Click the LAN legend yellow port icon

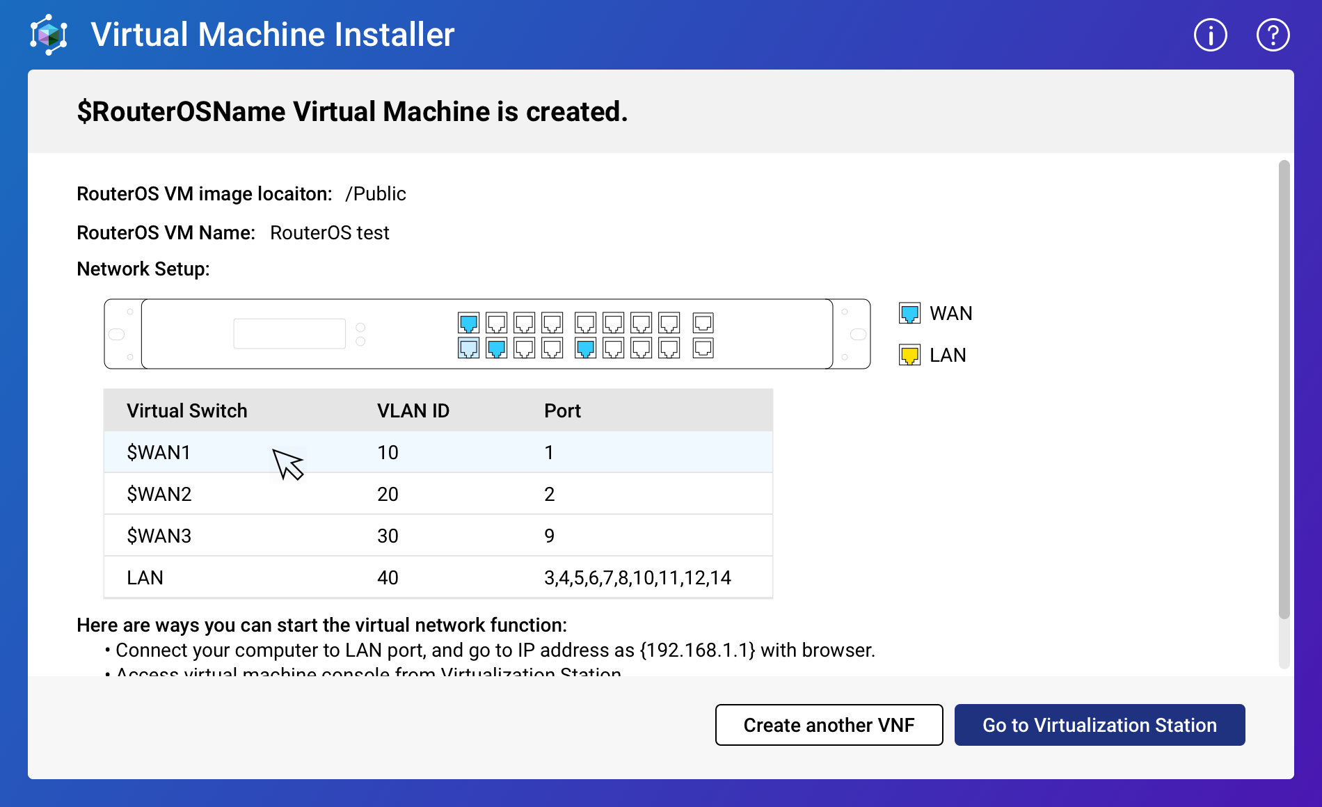pos(909,355)
